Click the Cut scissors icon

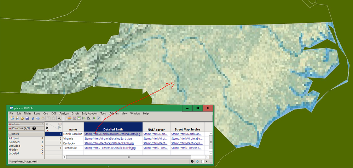(33, 118)
